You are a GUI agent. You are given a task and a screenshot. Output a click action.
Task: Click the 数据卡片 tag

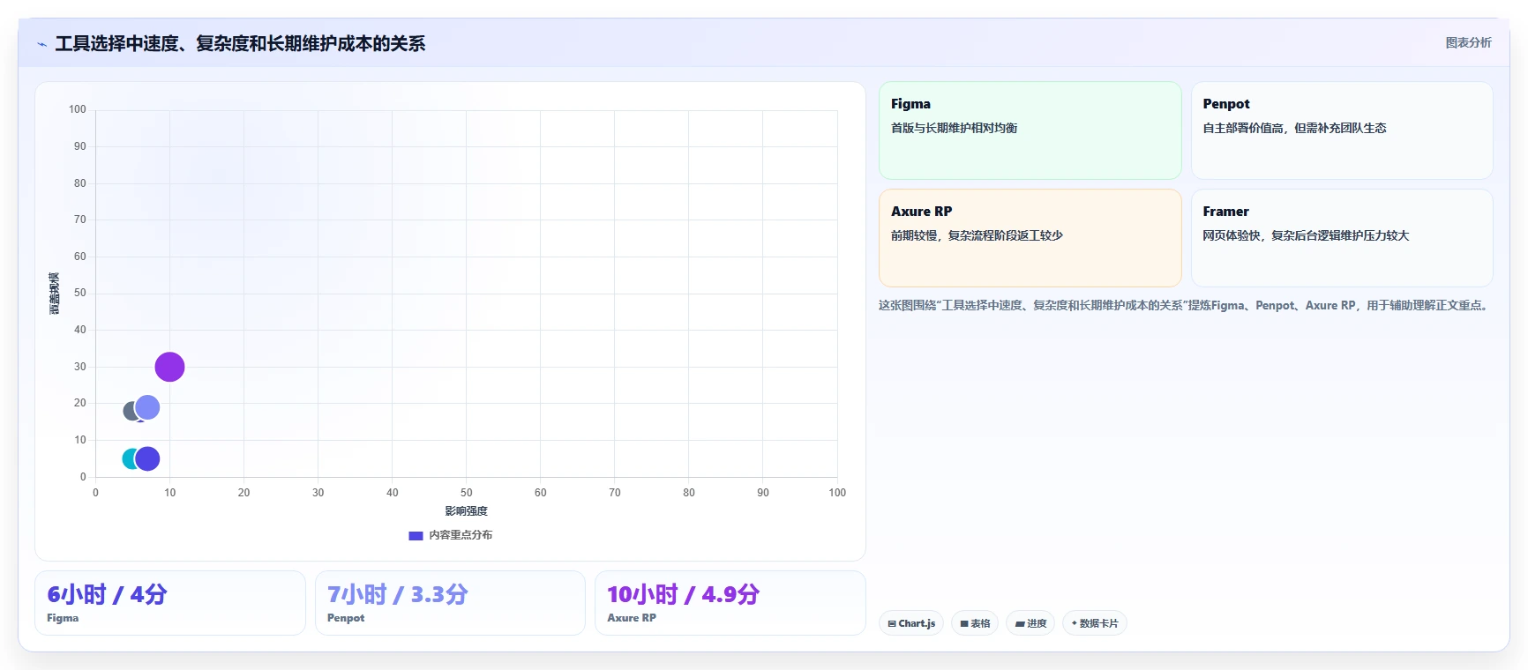pyautogui.click(x=1095, y=623)
